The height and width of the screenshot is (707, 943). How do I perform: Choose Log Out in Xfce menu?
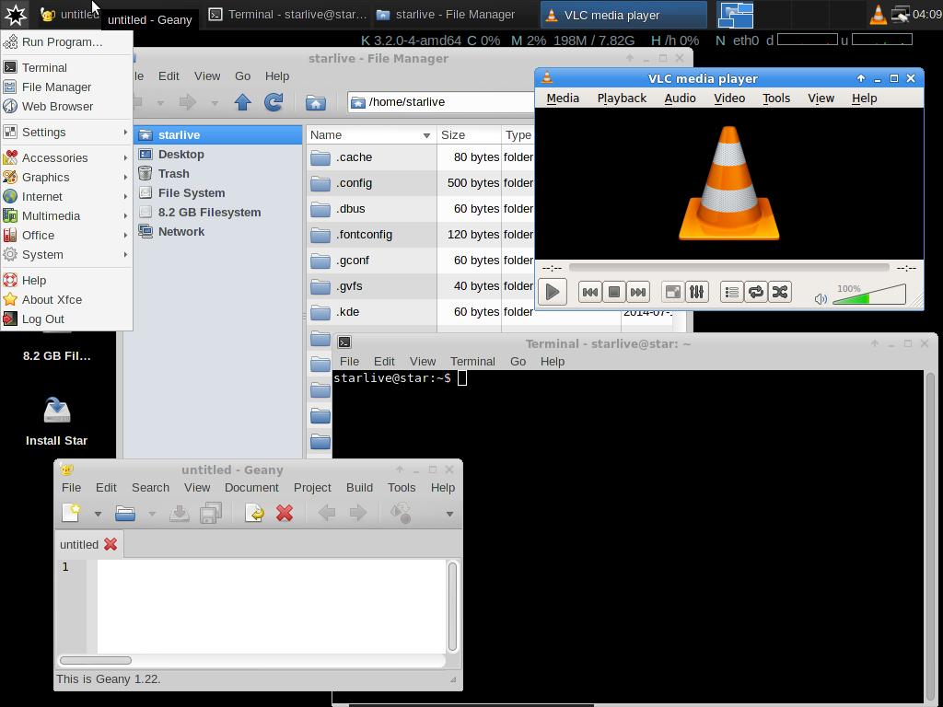click(x=66, y=319)
